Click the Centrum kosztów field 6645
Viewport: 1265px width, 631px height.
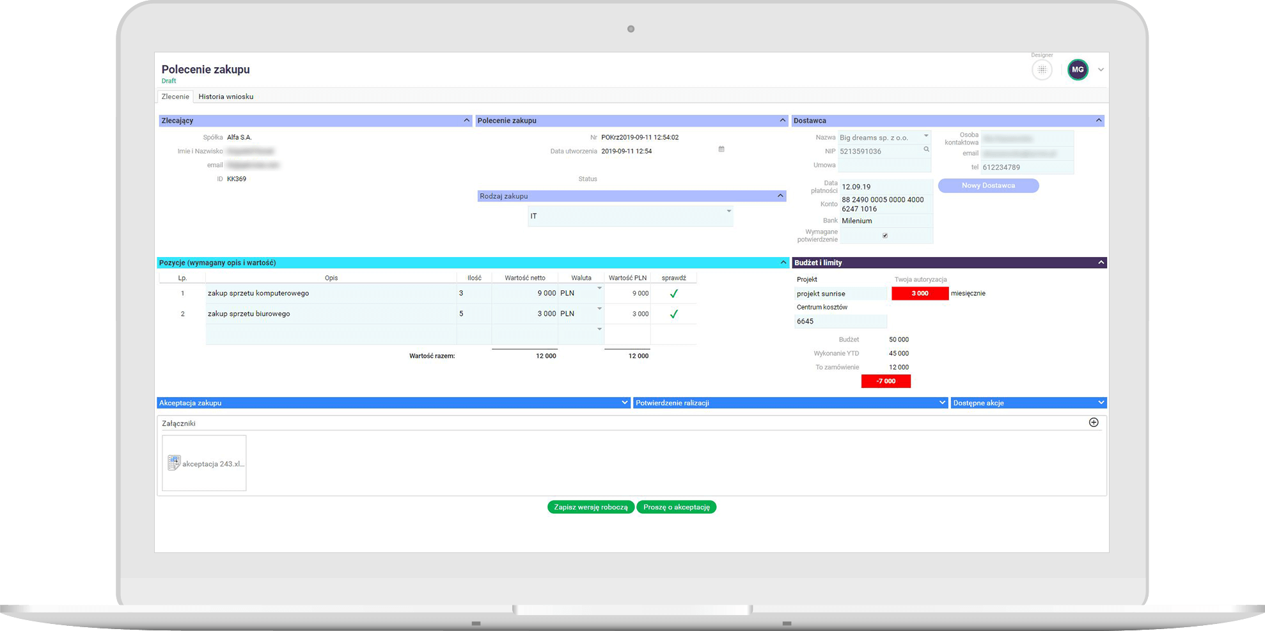[x=840, y=322]
